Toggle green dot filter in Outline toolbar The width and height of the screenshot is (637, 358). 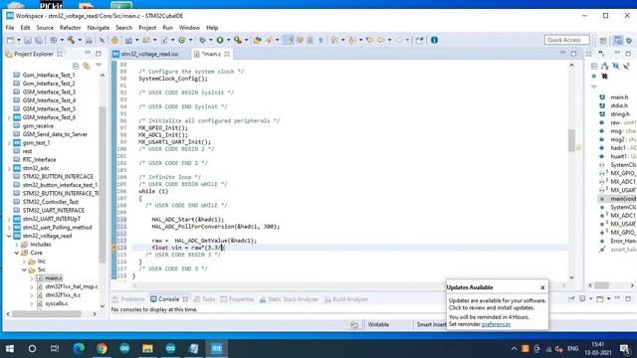tap(594, 76)
